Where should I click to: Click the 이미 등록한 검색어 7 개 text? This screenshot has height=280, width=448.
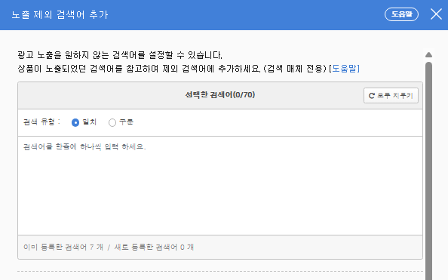pos(63,247)
